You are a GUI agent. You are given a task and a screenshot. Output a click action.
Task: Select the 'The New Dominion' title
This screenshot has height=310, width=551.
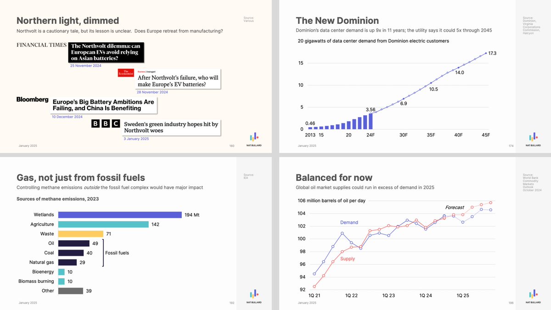point(337,21)
